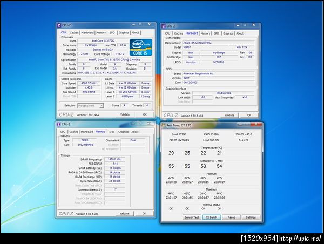Open Graphics tab in the CPU window

point(124,32)
